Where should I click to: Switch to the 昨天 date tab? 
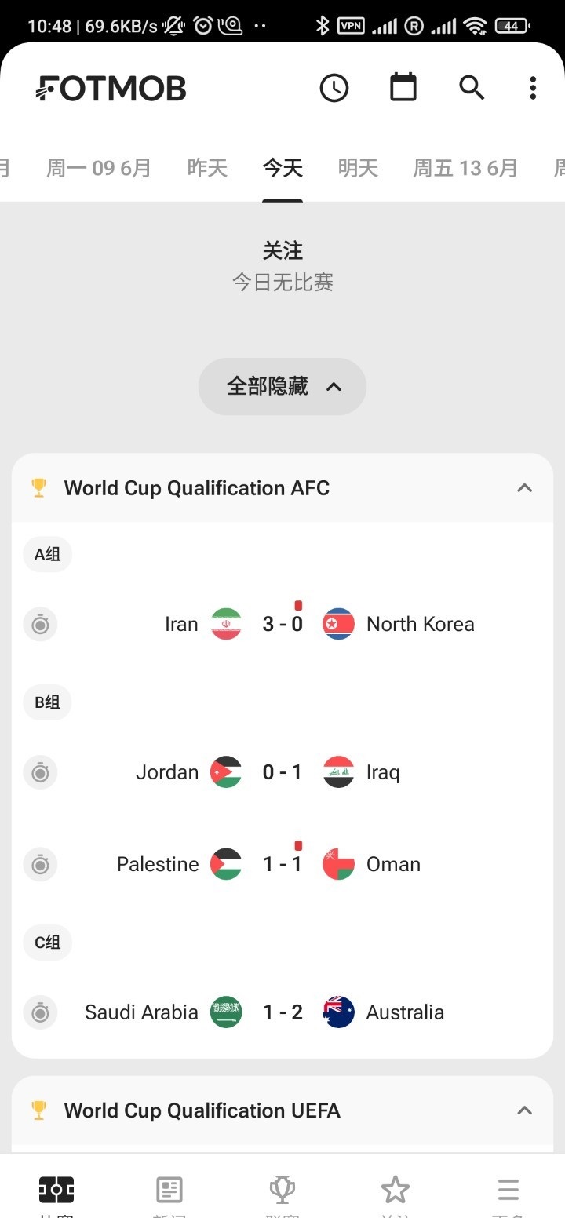tap(207, 168)
